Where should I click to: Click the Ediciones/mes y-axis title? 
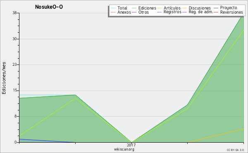coord(4,78)
